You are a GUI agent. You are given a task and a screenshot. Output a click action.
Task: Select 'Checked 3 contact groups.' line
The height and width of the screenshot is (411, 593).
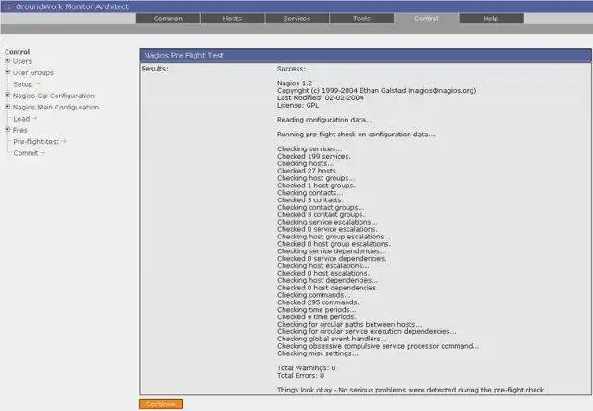(321, 214)
